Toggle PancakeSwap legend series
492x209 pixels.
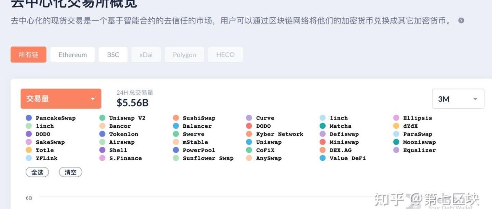click(55, 118)
